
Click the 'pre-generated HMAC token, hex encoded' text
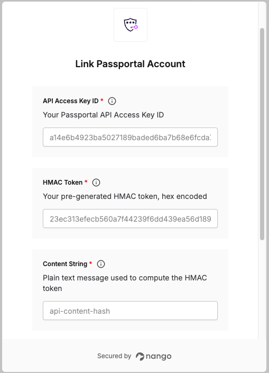click(x=134, y=196)
